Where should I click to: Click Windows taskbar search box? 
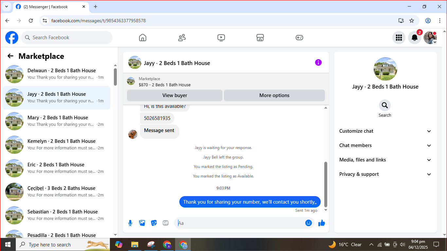(63, 244)
